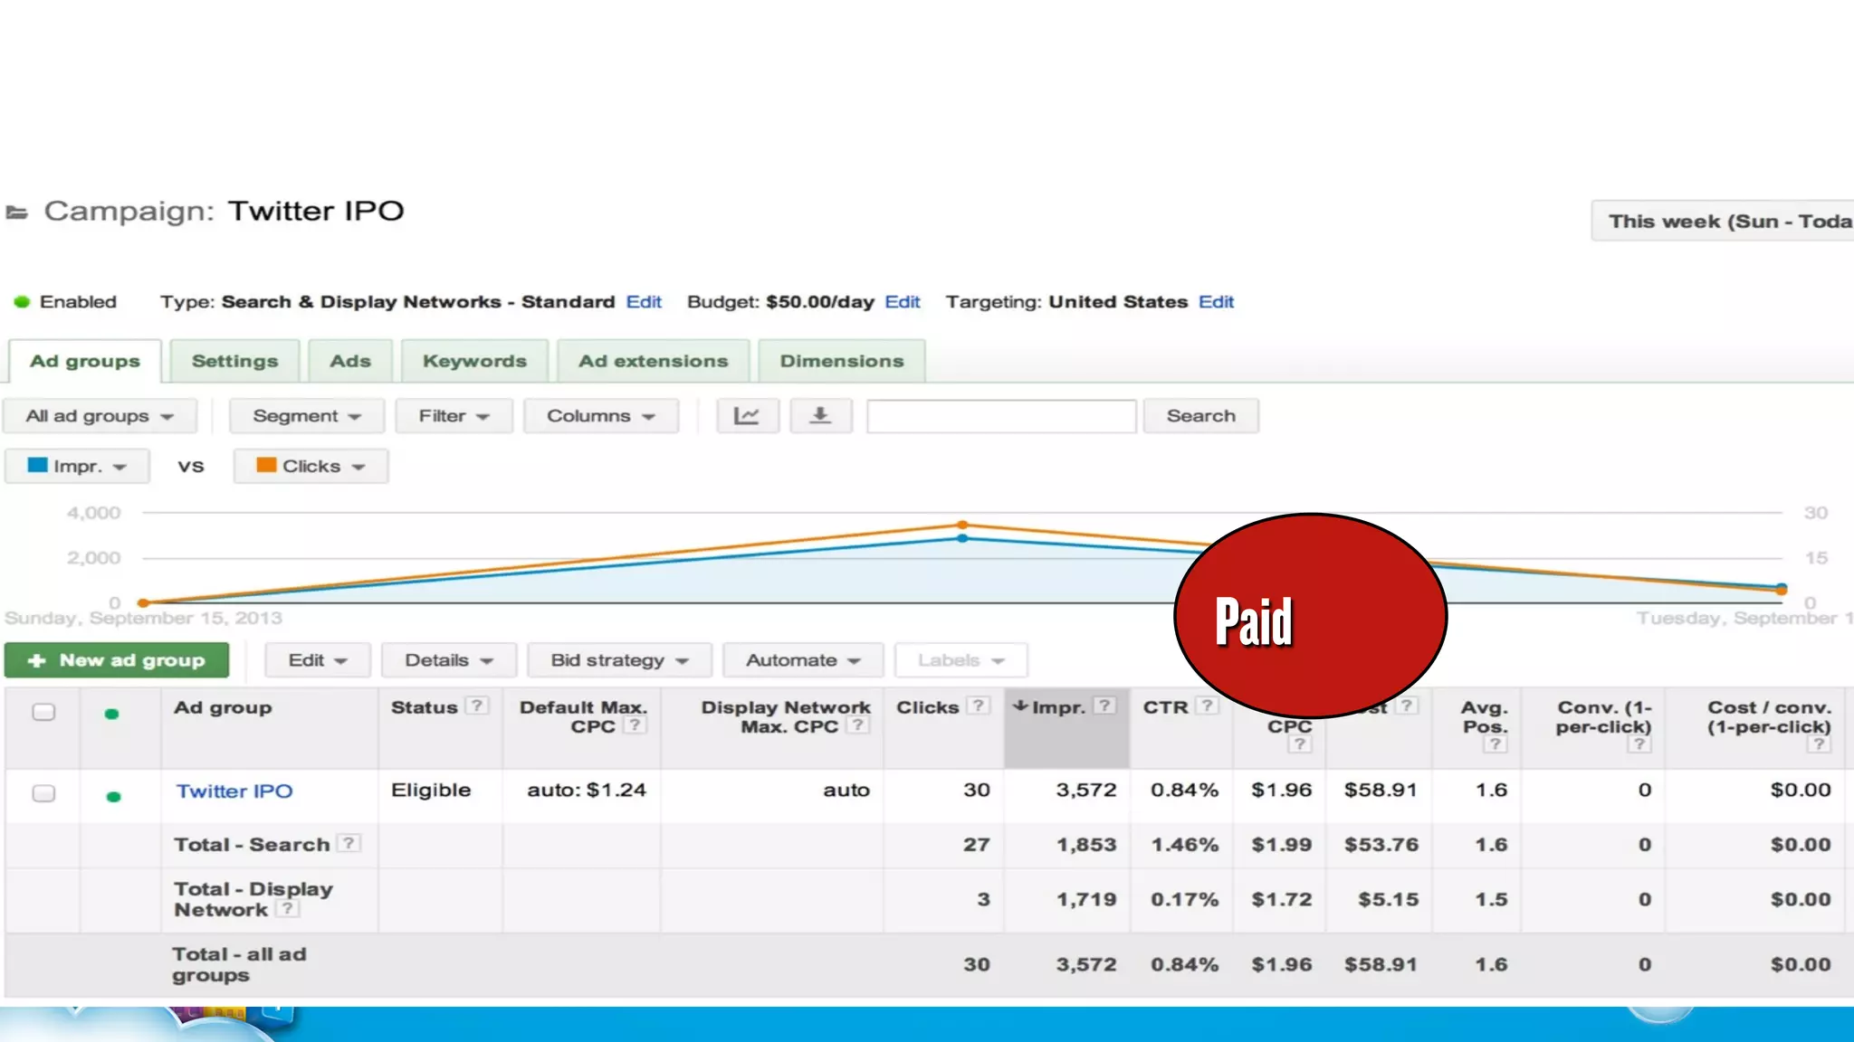This screenshot has width=1854, height=1042.
Task: Check the select-all checkbox in table header
Action: (43, 712)
